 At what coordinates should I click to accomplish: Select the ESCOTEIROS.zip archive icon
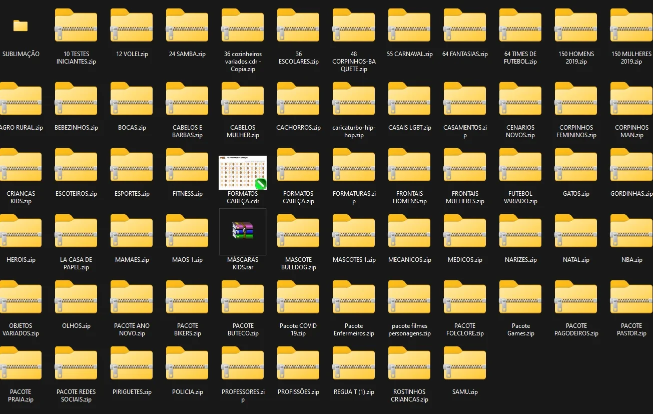76,165
